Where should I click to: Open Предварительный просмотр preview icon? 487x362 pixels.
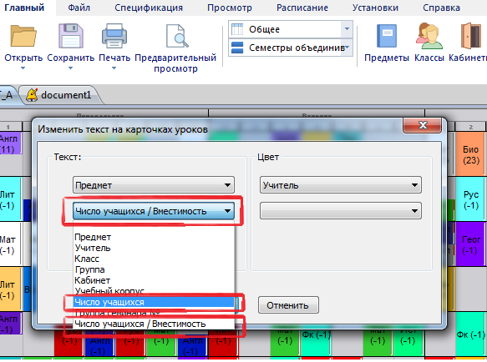pos(177,36)
